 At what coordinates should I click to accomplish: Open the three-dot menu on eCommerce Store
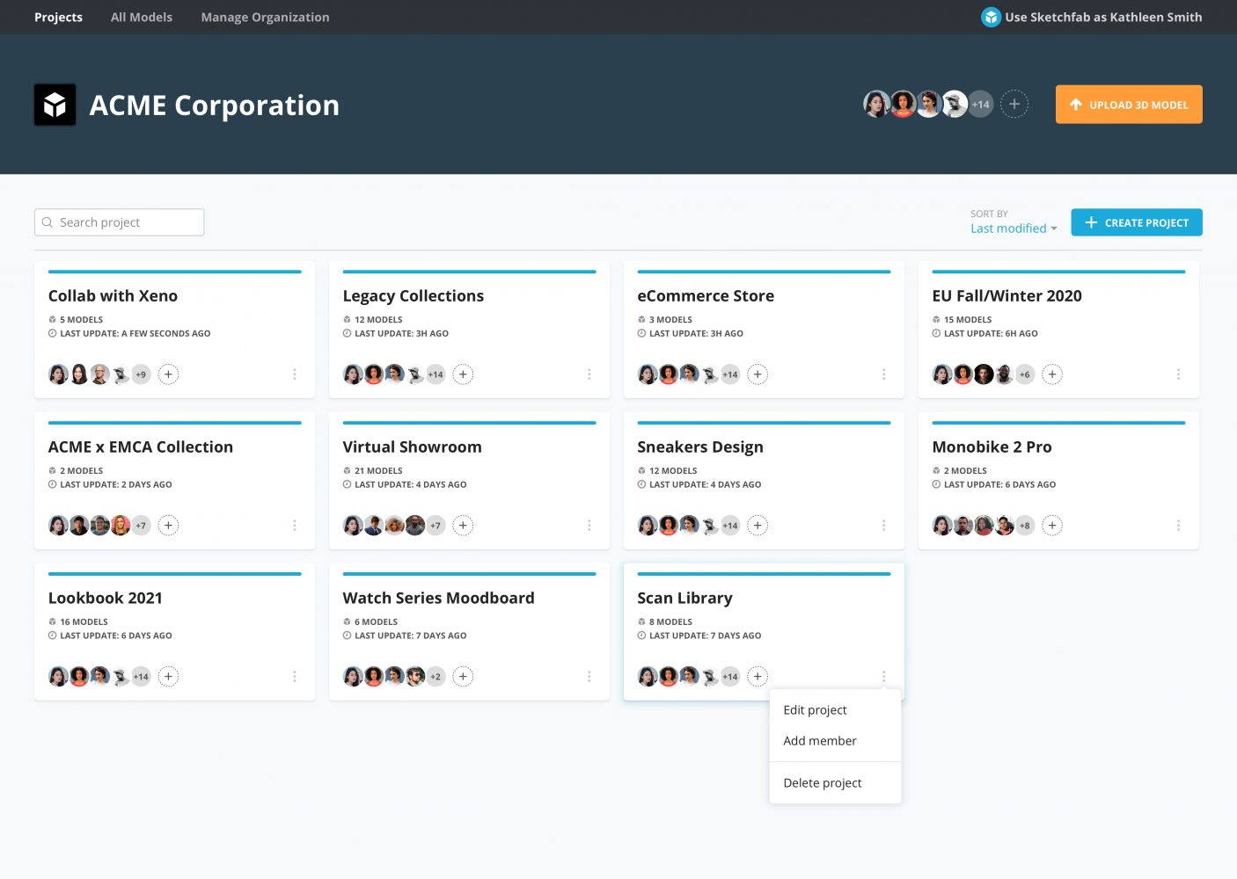coord(884,374)
